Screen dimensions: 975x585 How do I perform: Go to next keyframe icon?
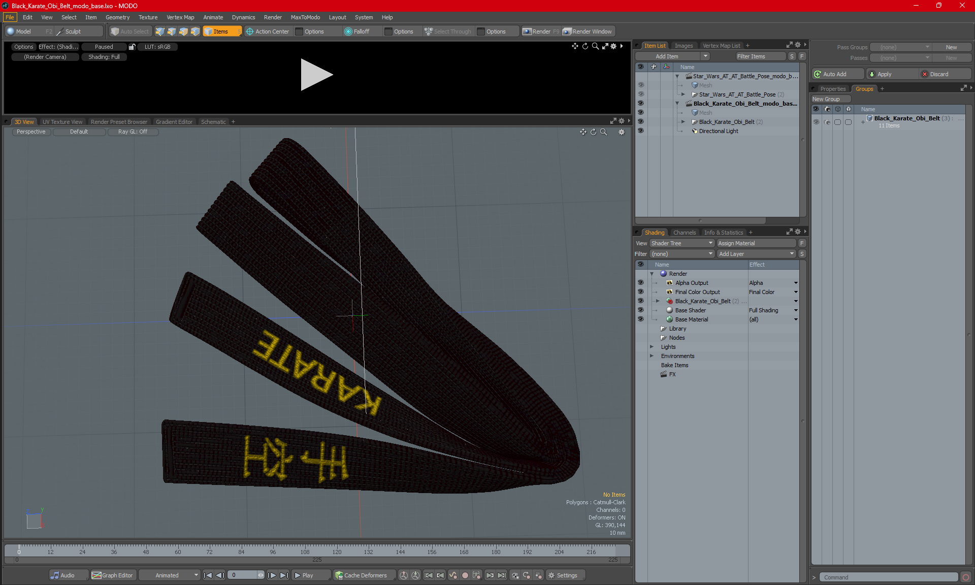pyautogui.click(x=490, y=575)
